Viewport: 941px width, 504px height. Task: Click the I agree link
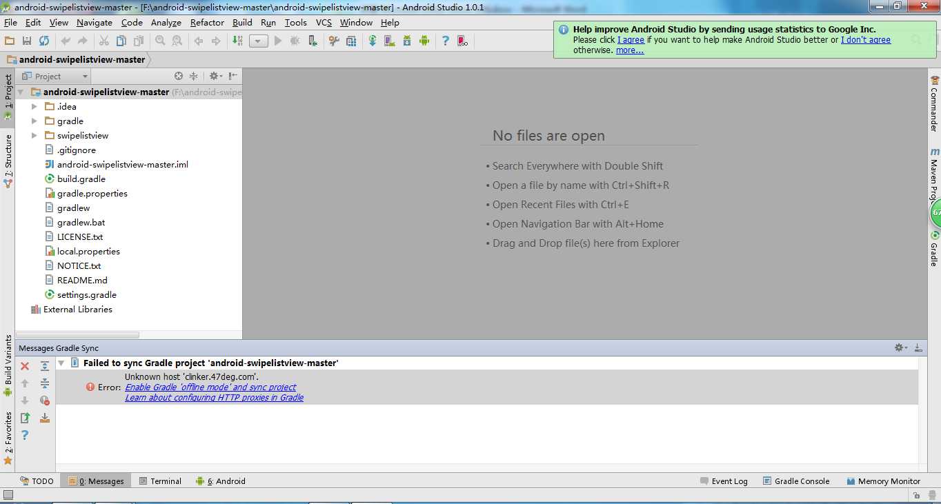click(631, 40)
